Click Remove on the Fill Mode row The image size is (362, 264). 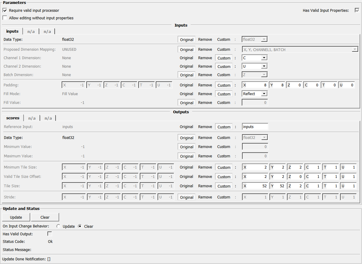point(205,94)
